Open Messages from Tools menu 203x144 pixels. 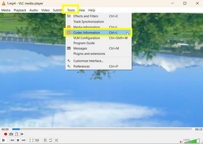point(99,48)
